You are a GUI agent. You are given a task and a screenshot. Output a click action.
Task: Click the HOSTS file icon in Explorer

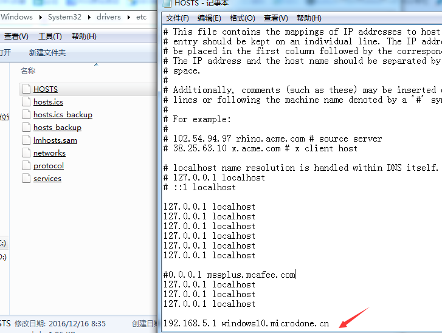click(26, 89)
